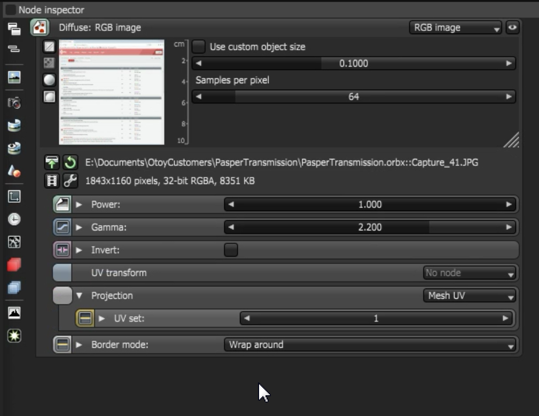Expand the Power parameter row
This screenshot has width=539, height=416.
point(79,205)
